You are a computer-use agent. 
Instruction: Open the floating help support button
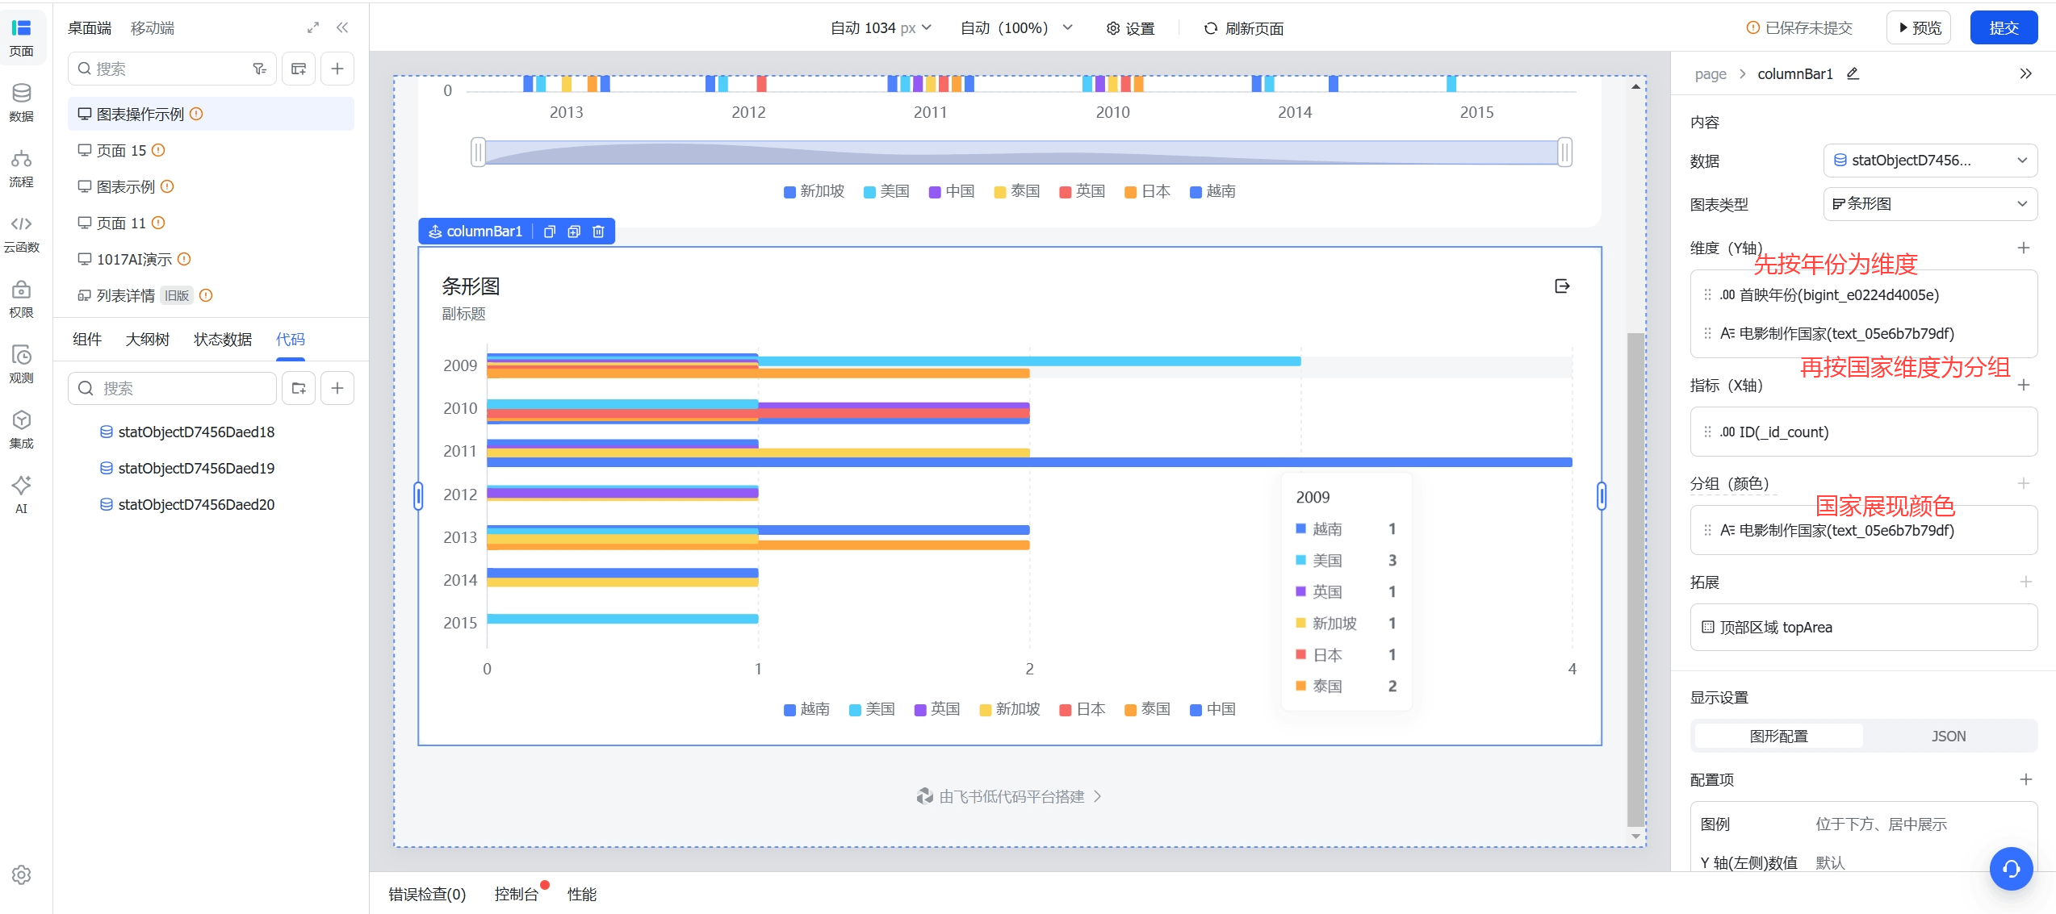pyautogui.click(x=2011, y=868)
